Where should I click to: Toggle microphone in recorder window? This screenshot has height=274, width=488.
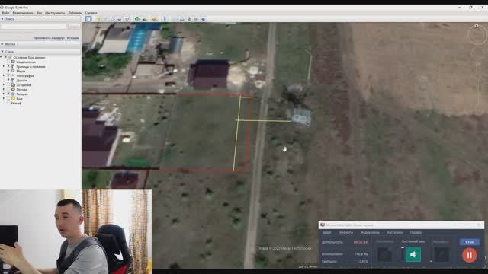coord(441,254)
